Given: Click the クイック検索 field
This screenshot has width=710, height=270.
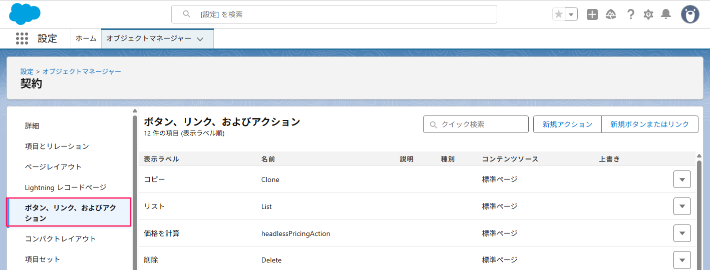Looking at the screenshot, I should (476, 124).
